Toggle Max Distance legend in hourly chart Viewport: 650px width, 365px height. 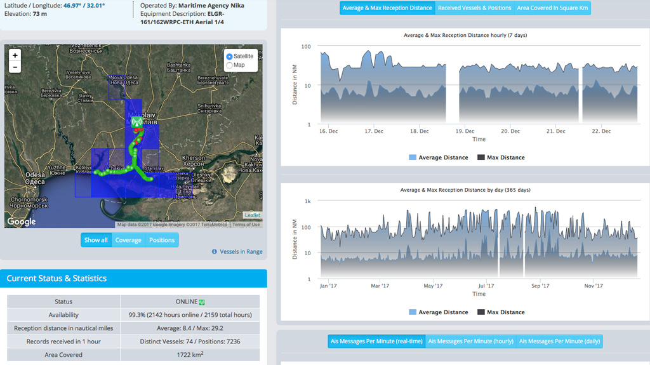[x=501, y=157]
